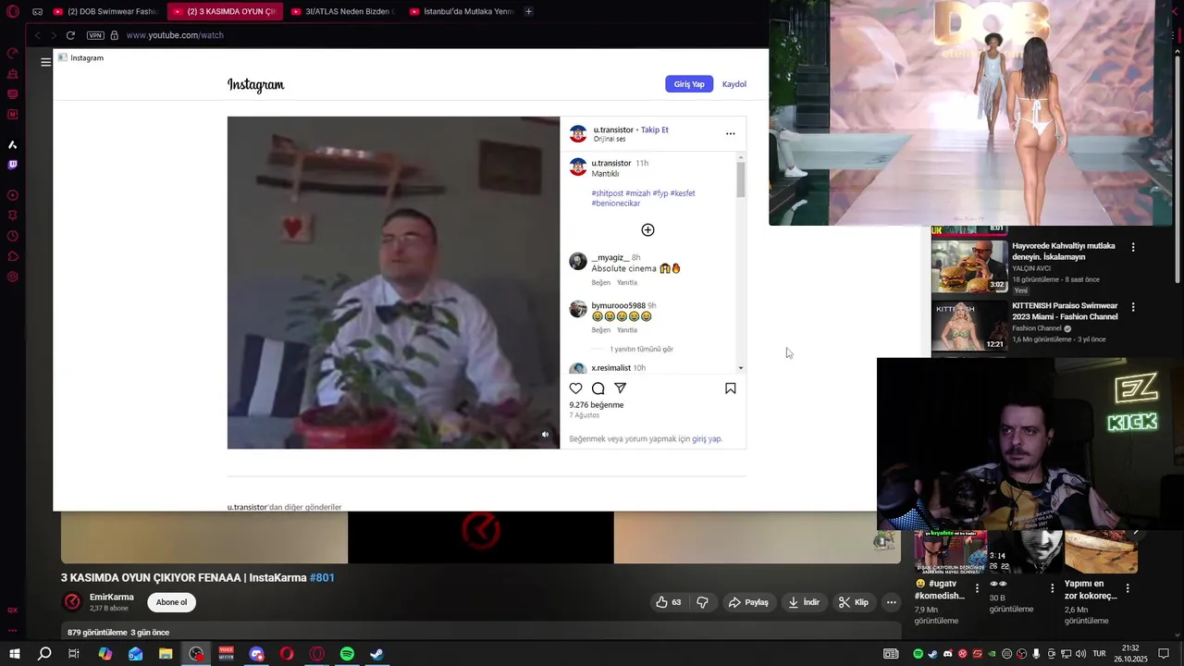Click the #shitpost hashtag
Image resolution: width=1184 pixels, height=666 pixels.
[x=608, y=193]
